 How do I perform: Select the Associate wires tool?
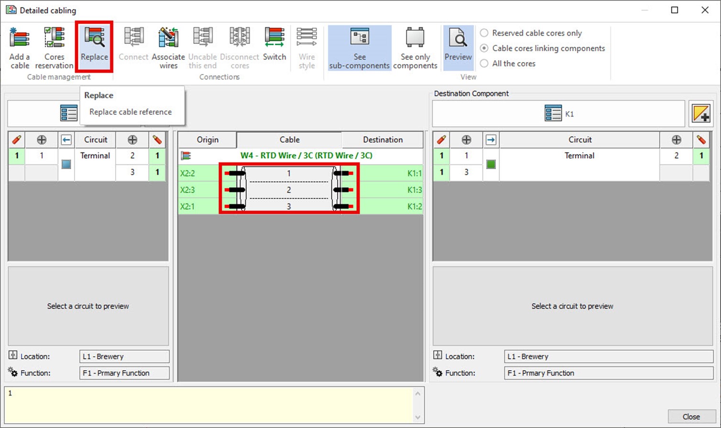168,45
